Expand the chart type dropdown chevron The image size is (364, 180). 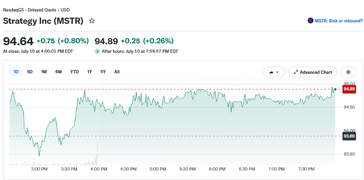tap(277, 72)
